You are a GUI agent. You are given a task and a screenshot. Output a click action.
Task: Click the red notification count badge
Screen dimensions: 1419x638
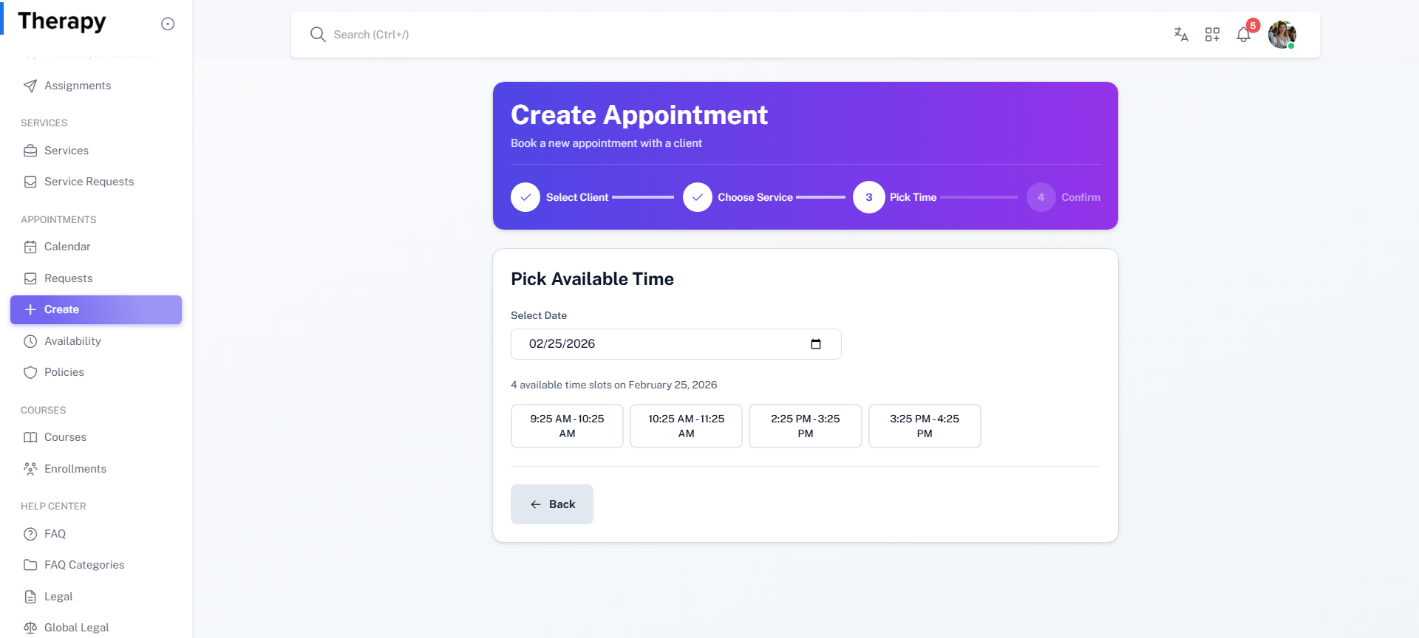coord(1253,25)
